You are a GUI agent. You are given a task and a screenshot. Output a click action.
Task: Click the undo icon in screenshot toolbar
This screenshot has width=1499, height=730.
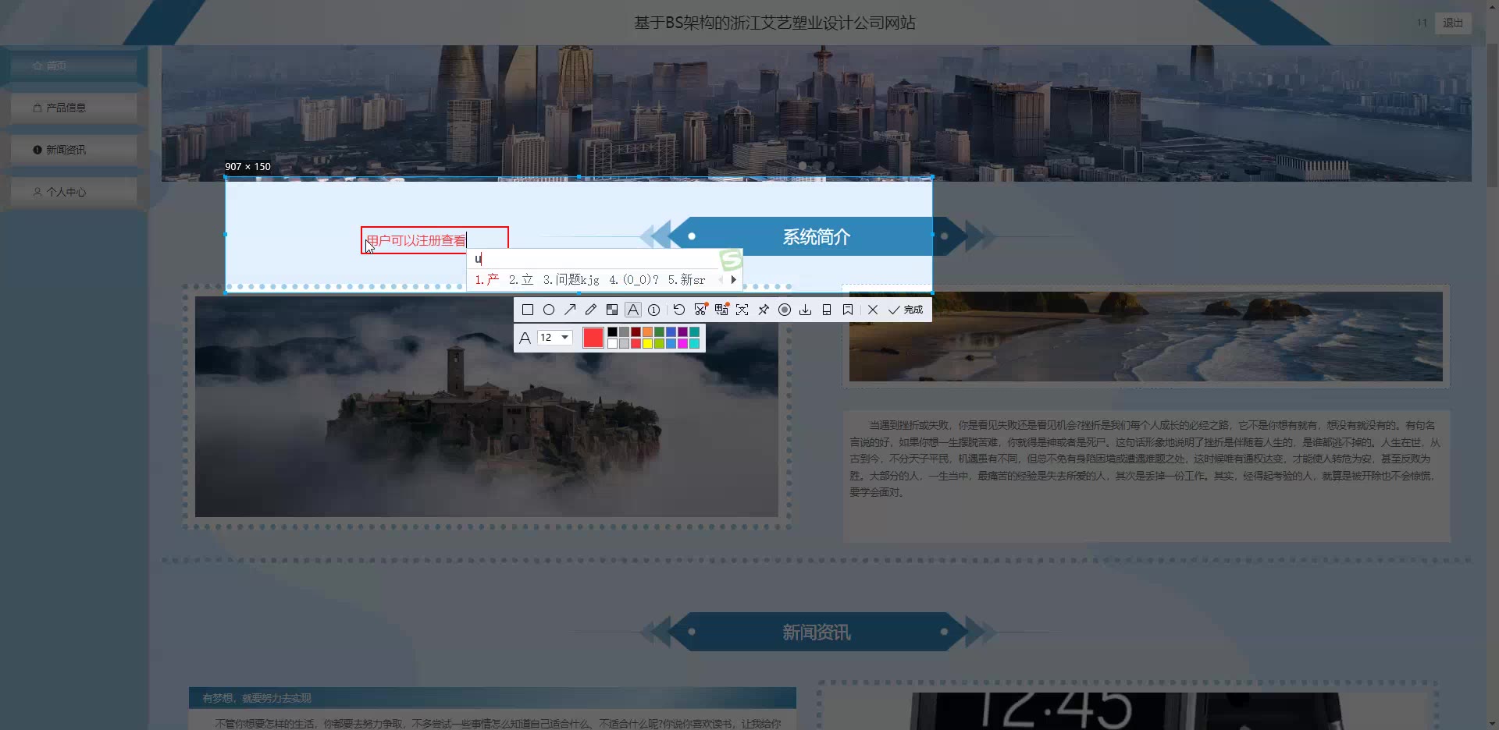coord(679,310)
